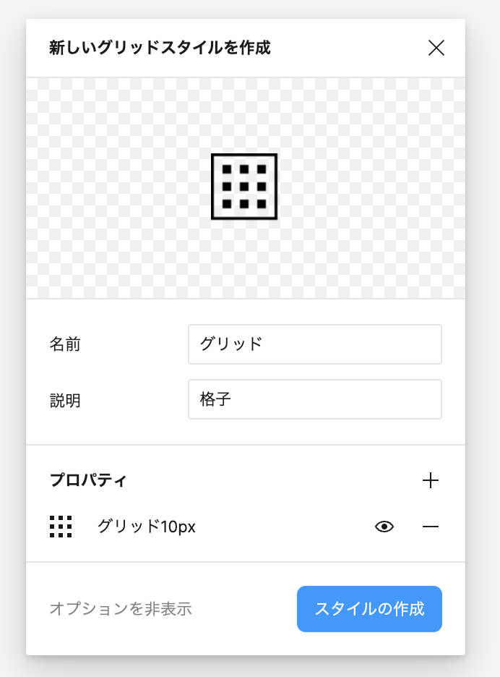This screenshot has width=500, height=677.
Task: Remove the grid property with minus icon
Action: point(431,527)
